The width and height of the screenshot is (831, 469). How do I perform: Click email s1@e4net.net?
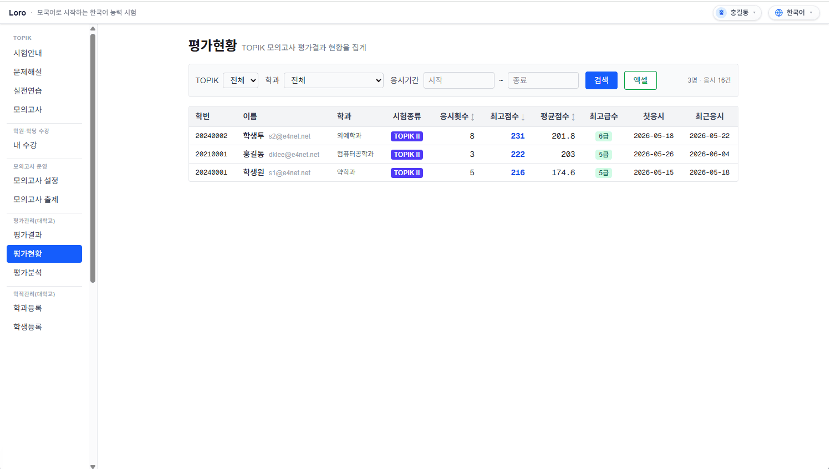[x=289, y=173]
